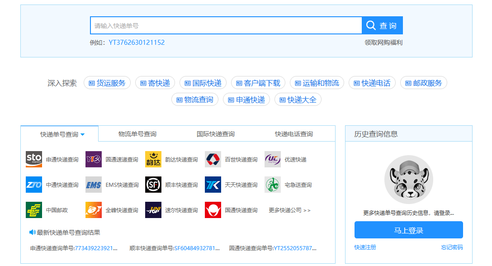Click the leopard mascot avatar

pos(408,180)
